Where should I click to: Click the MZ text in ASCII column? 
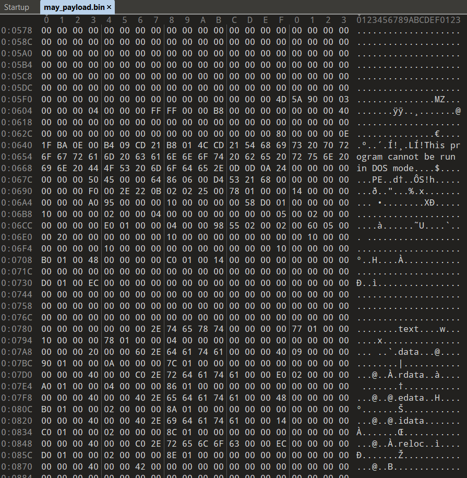coord(440,99)
